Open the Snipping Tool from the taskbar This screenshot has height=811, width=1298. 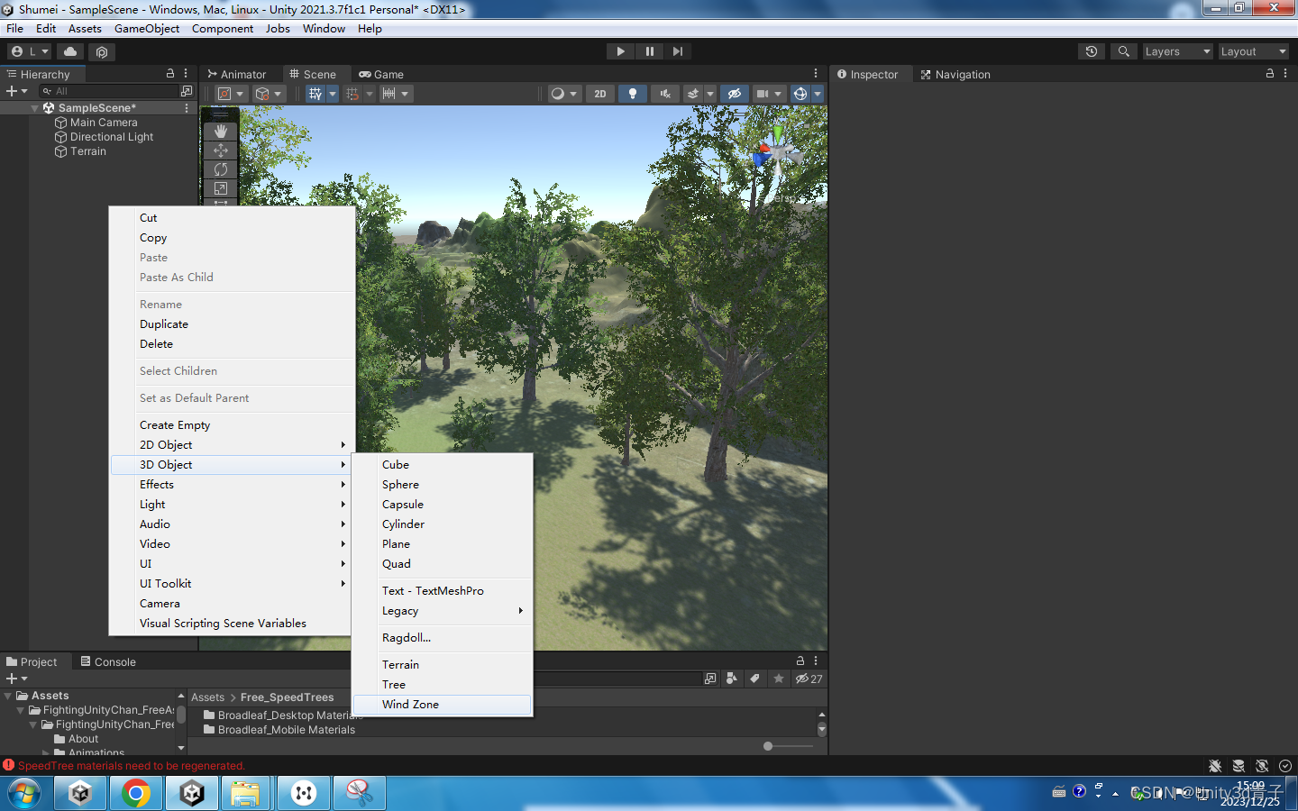click(x=359, y=793)
